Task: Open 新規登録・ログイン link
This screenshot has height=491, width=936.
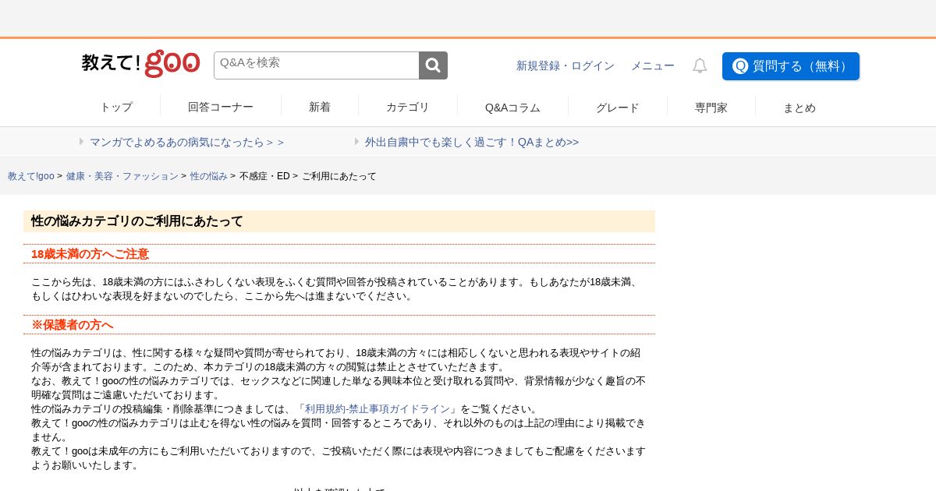Action: 565,66
